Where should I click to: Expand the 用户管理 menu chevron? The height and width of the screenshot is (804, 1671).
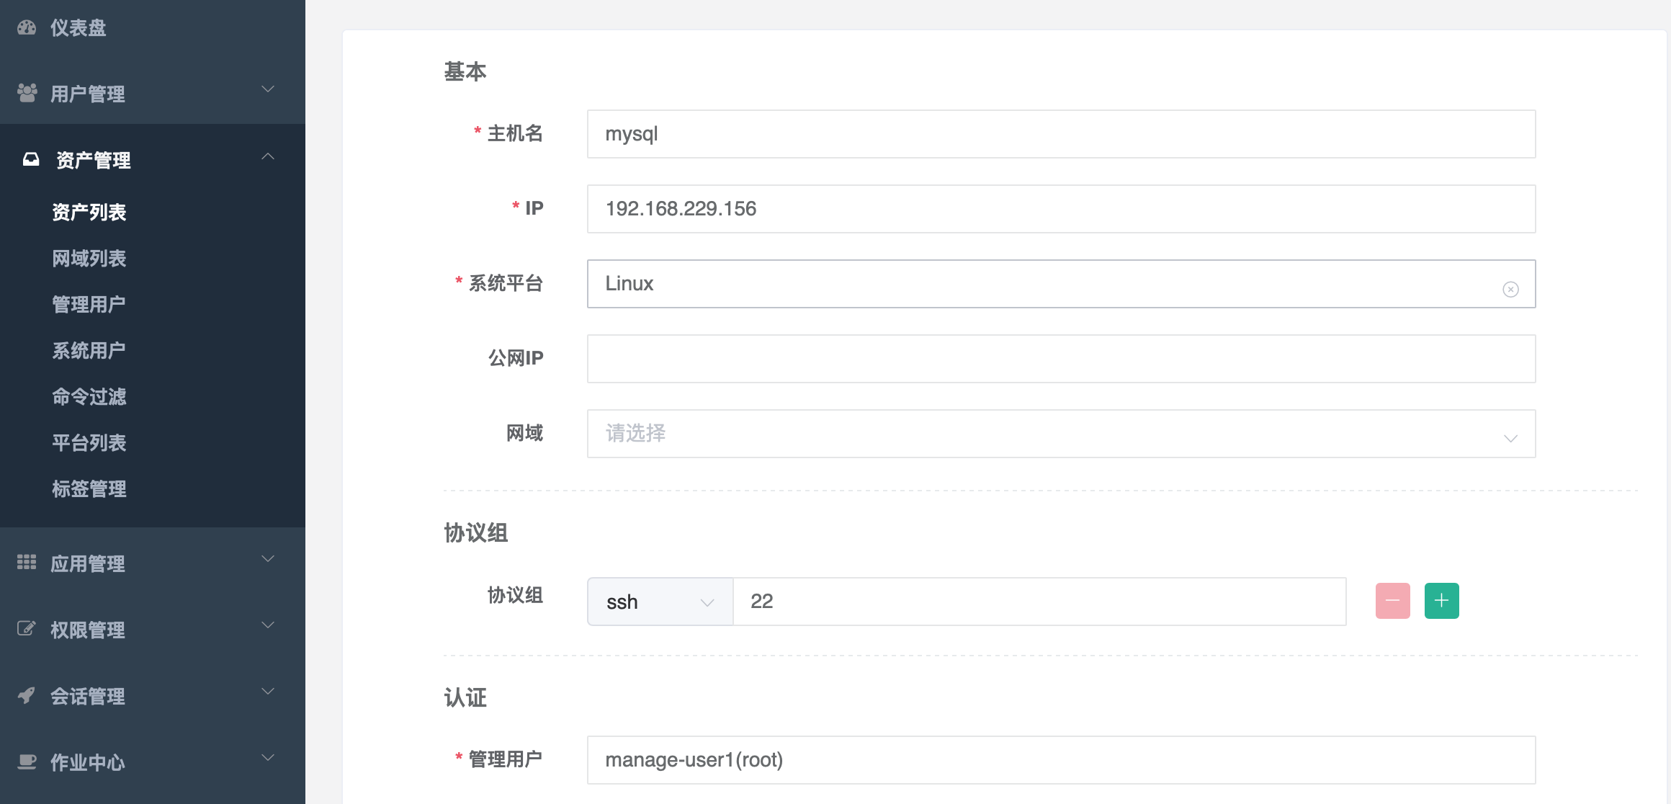tap(268, 89)
